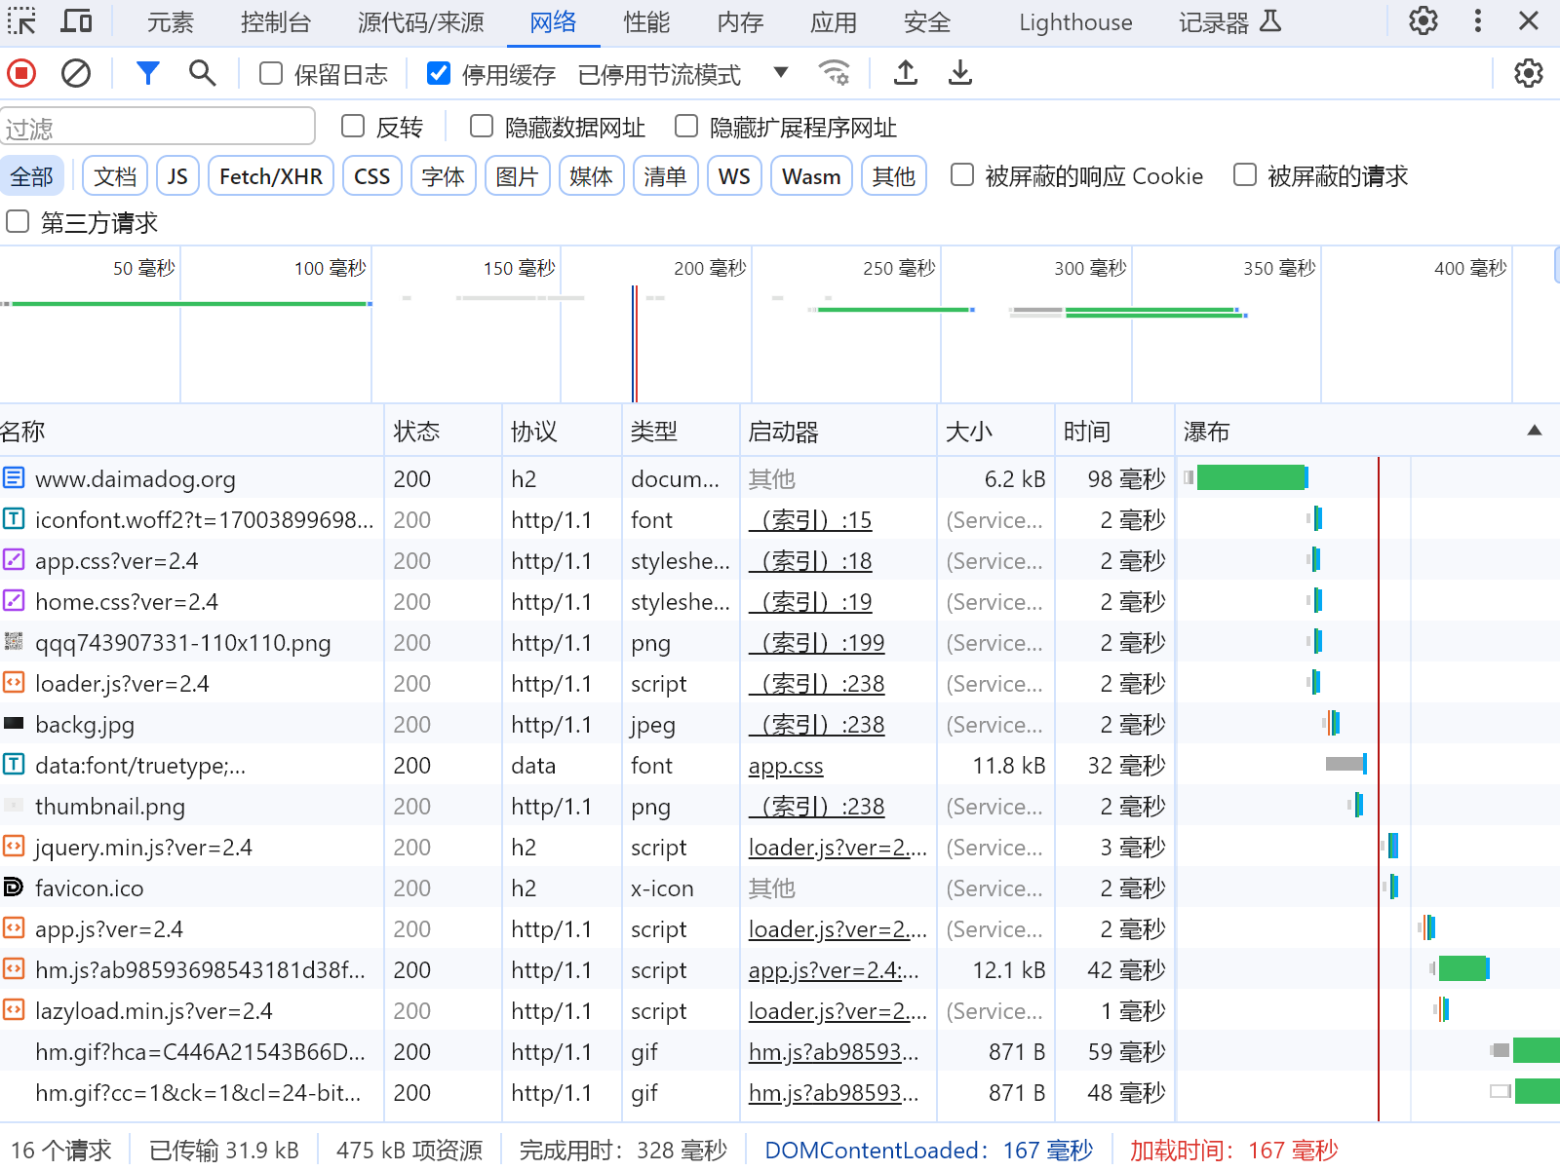Screen dimensions: 1560x1171
Task: Filter by CSS request type
Action: pos(372,176)
